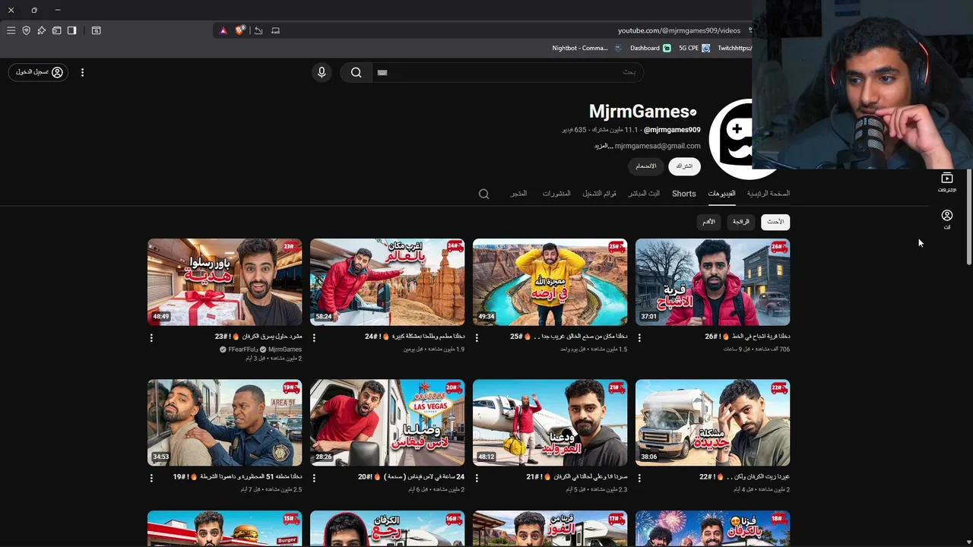The height and width of the screenshot is (547, 973).
Task: Click the YouTube sign-in button
Action: [x=38, y=72]
